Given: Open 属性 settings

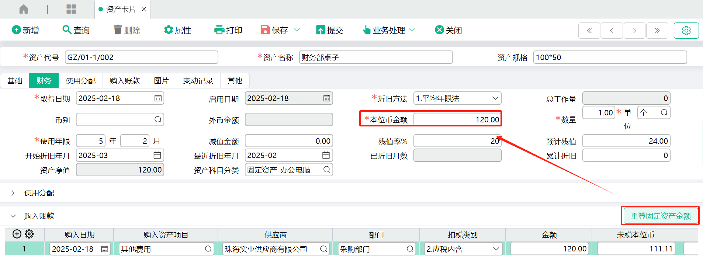Looking at the screenshot, I should [177, 30].
